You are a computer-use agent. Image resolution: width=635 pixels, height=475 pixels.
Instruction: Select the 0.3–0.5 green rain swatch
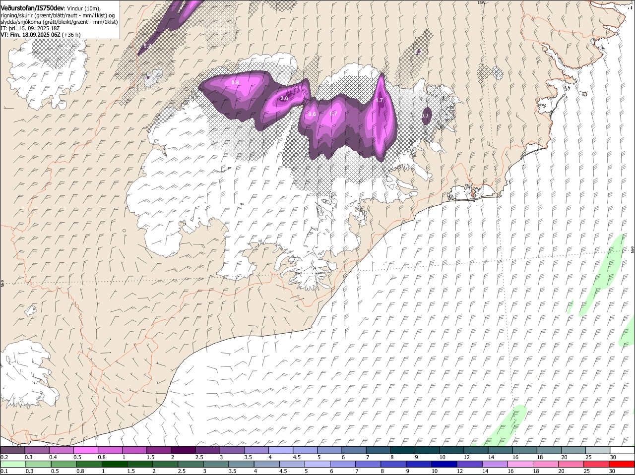click(x=38, y=464)
